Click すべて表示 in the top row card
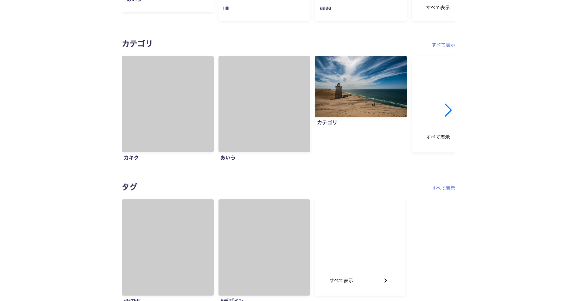Viewport: 577px width, 301px height. (x=438, y=8)
